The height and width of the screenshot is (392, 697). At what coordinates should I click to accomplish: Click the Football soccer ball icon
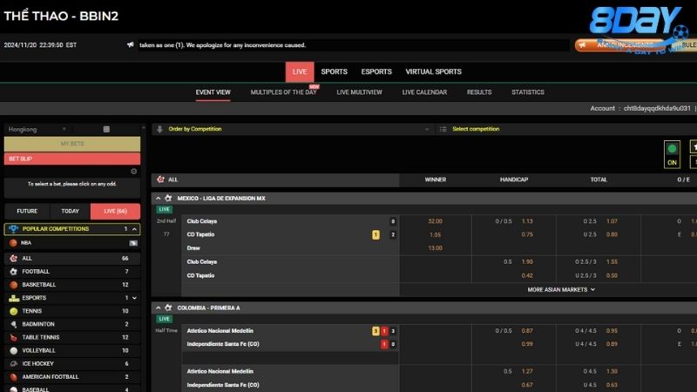pos(13,272)
